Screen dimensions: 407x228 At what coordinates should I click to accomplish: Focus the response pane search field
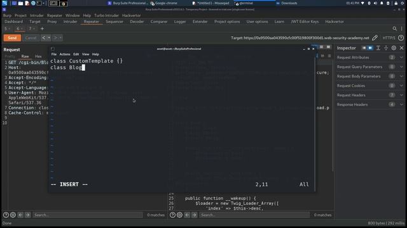click(x=254, y=215)
